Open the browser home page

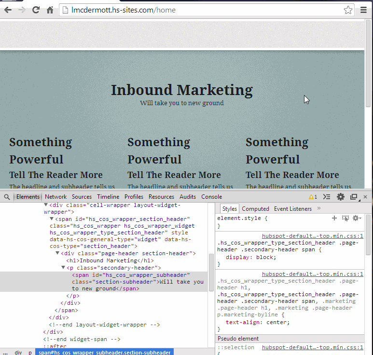(x=50, y=10)
